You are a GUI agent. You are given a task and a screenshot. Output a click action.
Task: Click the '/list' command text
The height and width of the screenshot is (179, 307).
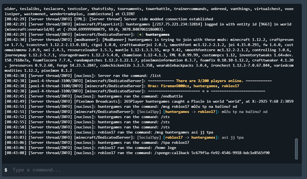point(156,76)
